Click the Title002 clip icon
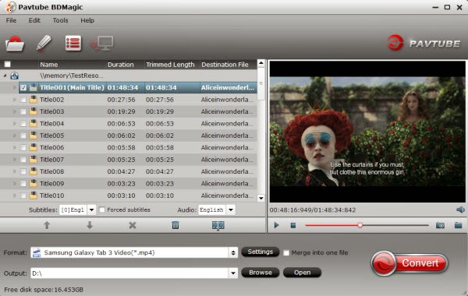Screen dimensions: 468x296 (x=33, y=100)
